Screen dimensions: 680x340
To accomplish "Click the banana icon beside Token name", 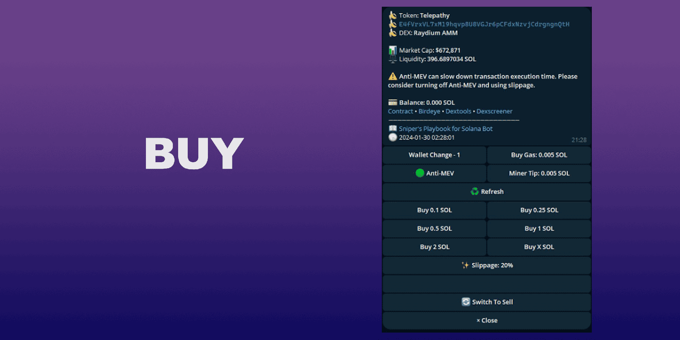I will tap(392, 16).
